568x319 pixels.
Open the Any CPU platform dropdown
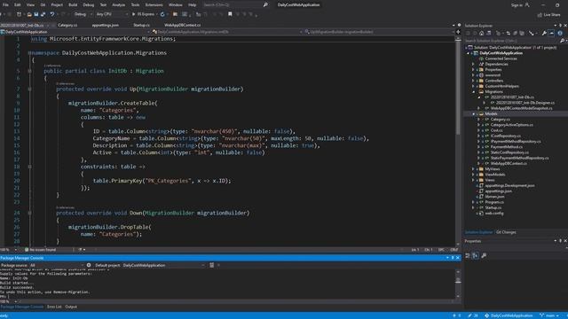click(x=112, y=14)
